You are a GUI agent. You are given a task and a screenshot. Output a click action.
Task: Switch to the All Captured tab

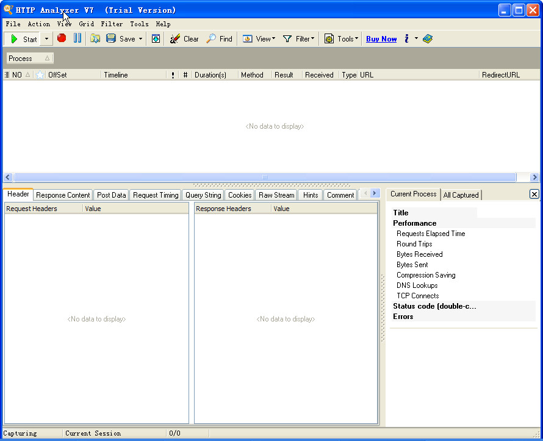[461, 195]
